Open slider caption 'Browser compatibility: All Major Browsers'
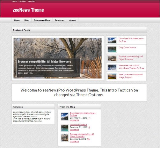 (44, 62)
